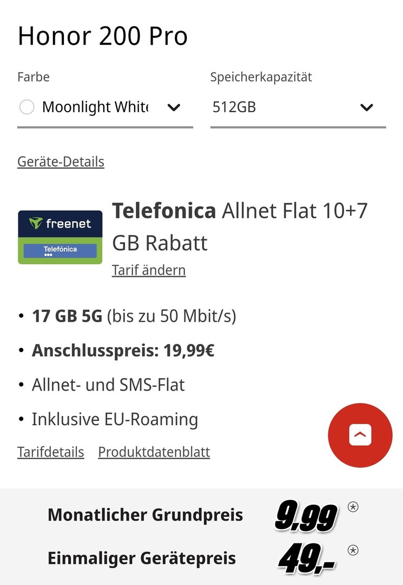Click the freenet Telefónica tariff logo
This screenshot has height=585, width=403.
coord(60,237)
